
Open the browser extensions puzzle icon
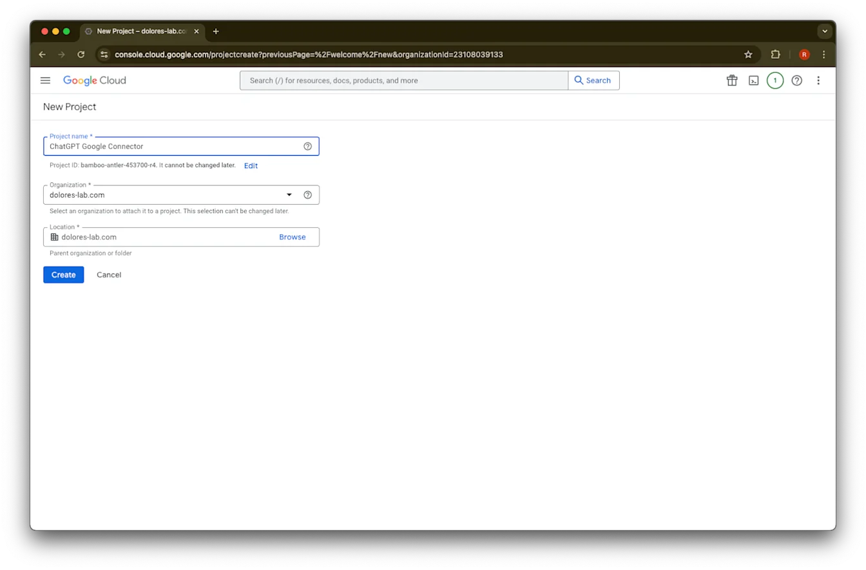point(775,55)
